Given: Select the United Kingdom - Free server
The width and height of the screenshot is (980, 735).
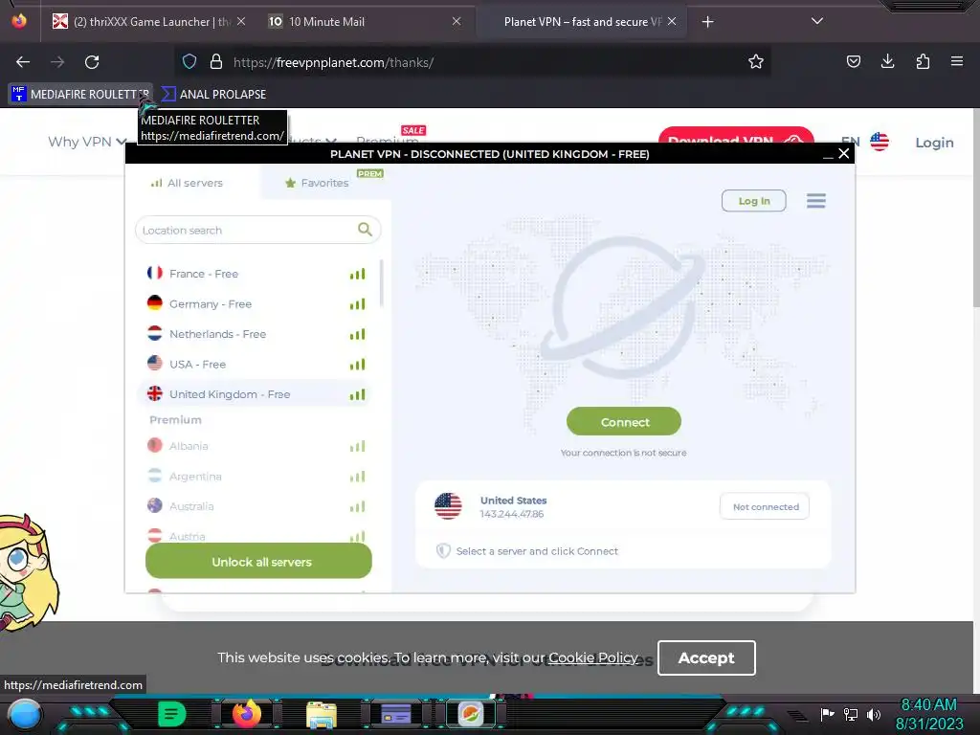Looking at the screenshot, I should 256,393.
